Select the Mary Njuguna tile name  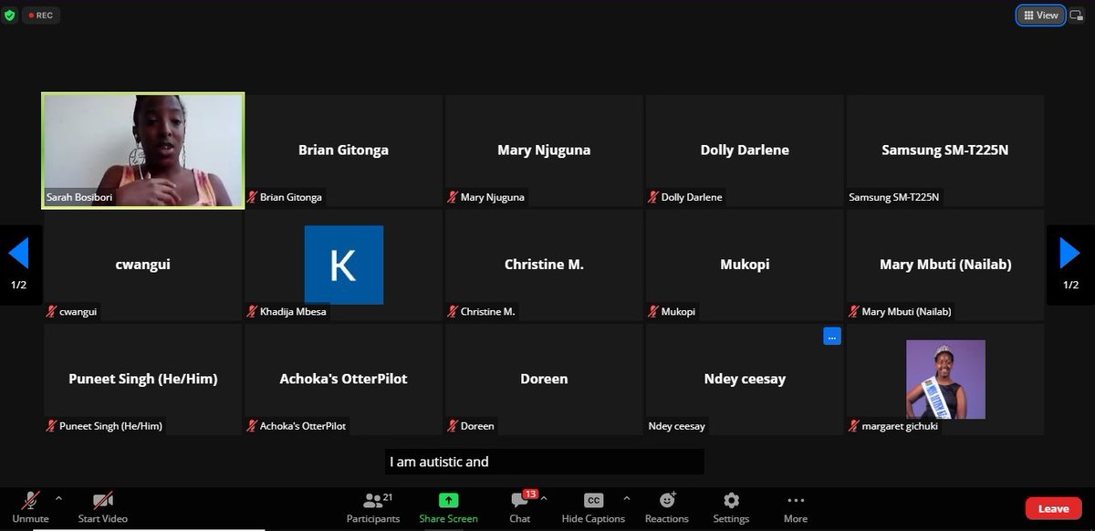[544, 150]
